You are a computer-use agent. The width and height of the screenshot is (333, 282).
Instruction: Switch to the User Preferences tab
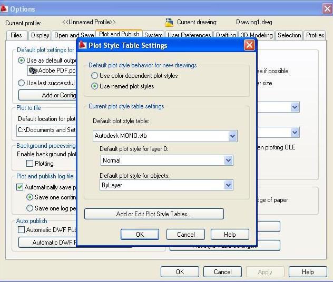189,35
